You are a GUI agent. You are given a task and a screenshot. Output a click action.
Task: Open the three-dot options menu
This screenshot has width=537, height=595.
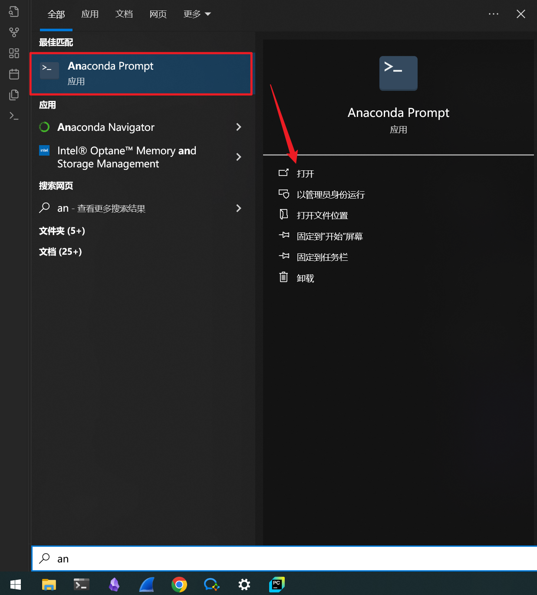point(494,14)
